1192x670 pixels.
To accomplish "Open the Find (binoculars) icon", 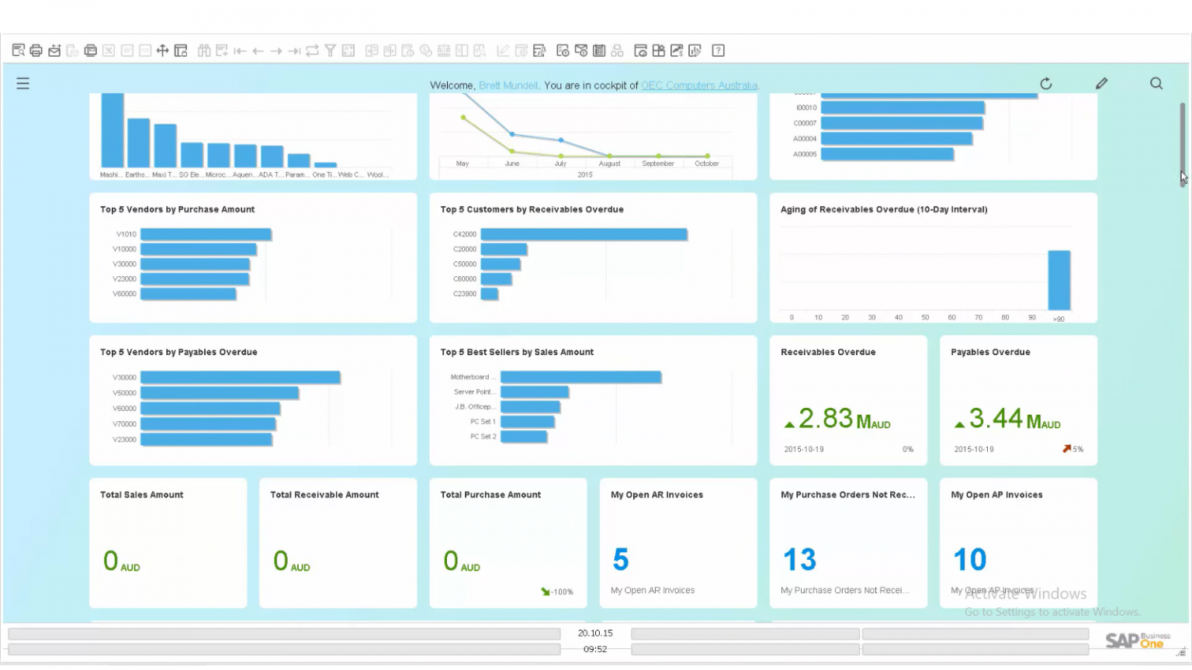I will coord(204,50).
